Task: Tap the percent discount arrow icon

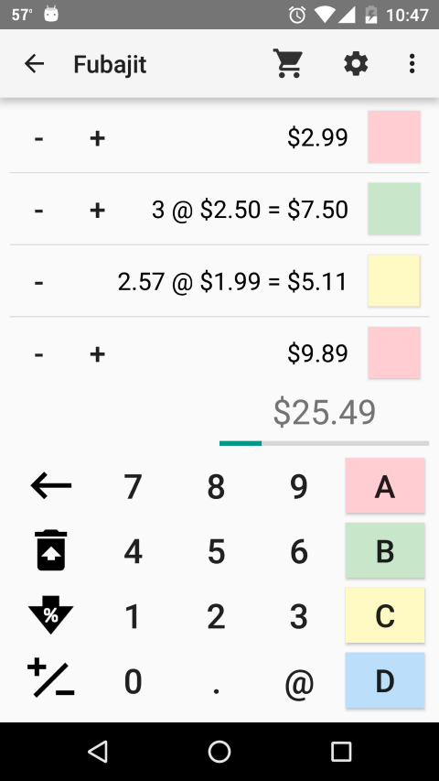Action: (x=51, y=614)
